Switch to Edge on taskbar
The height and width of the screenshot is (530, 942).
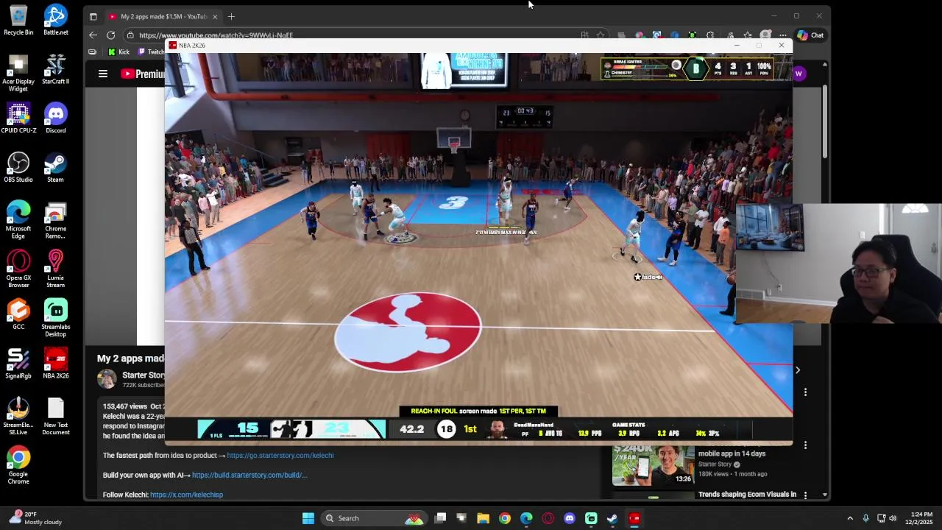click(x=526, y=518)
